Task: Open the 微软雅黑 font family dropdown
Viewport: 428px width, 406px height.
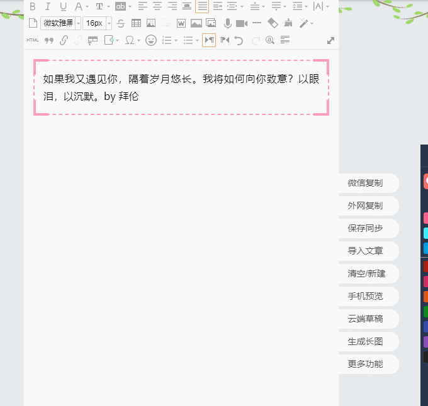Action: [78, 23]
